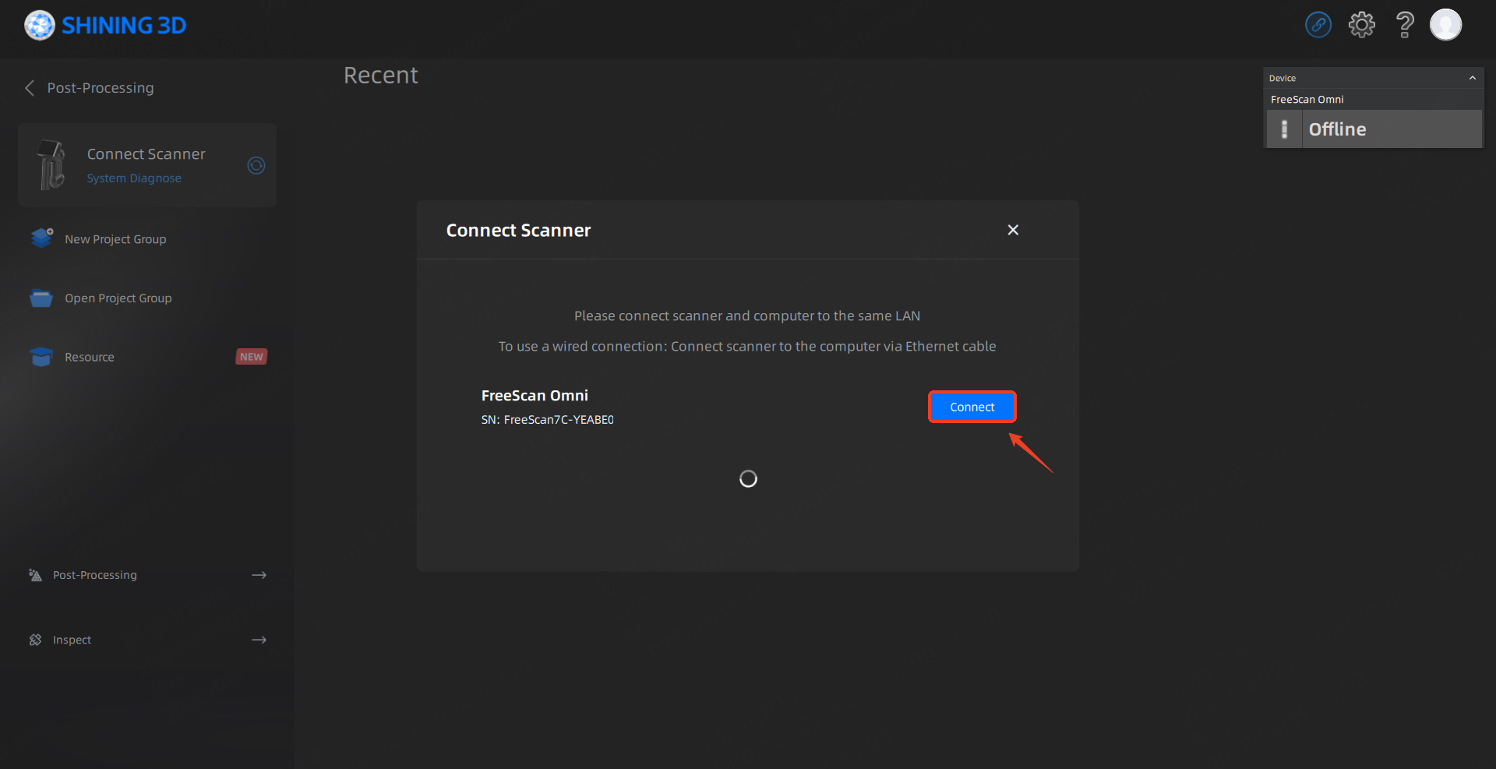Open the device options three-dot menu
The width and height of the screenshot is (1496, 769).
tap(1284, 129)
